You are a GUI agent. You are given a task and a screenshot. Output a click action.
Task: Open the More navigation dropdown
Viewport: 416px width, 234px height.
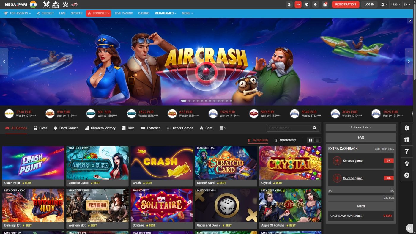[187, 13]
